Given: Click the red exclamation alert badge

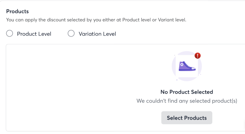Looking at the screenshot, I should click(x=198, y=56).
